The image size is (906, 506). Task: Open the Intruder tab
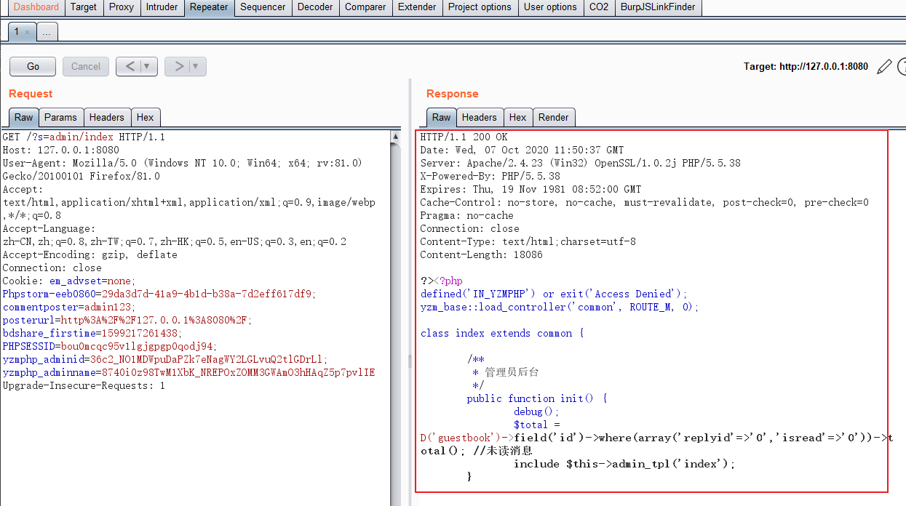pos(162,7)
